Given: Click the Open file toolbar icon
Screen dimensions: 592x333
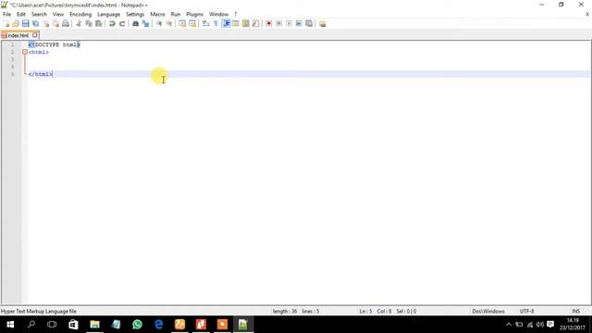Looking at the screenshot, I should pos(16,24).
